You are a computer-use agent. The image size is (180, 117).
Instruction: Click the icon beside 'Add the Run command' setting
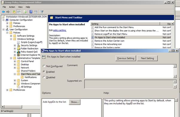(x=92, y=27)
